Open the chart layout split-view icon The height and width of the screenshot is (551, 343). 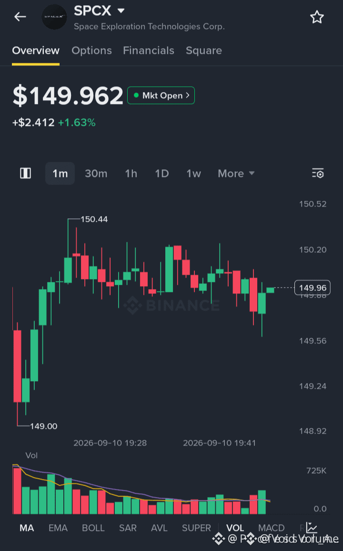(25, 173)
